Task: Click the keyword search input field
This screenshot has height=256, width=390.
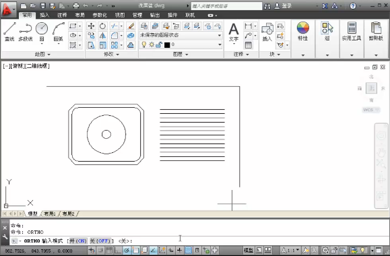Action: (x=226, y=6)
